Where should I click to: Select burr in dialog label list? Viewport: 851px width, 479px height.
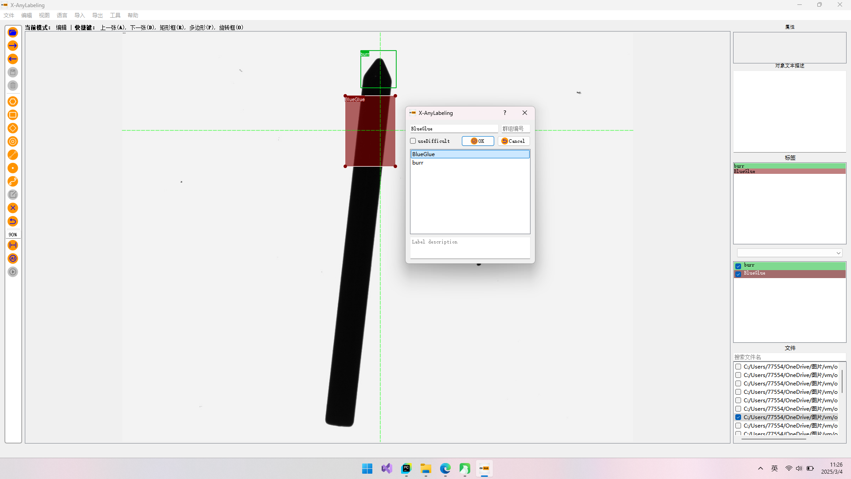tap(418, 163)
